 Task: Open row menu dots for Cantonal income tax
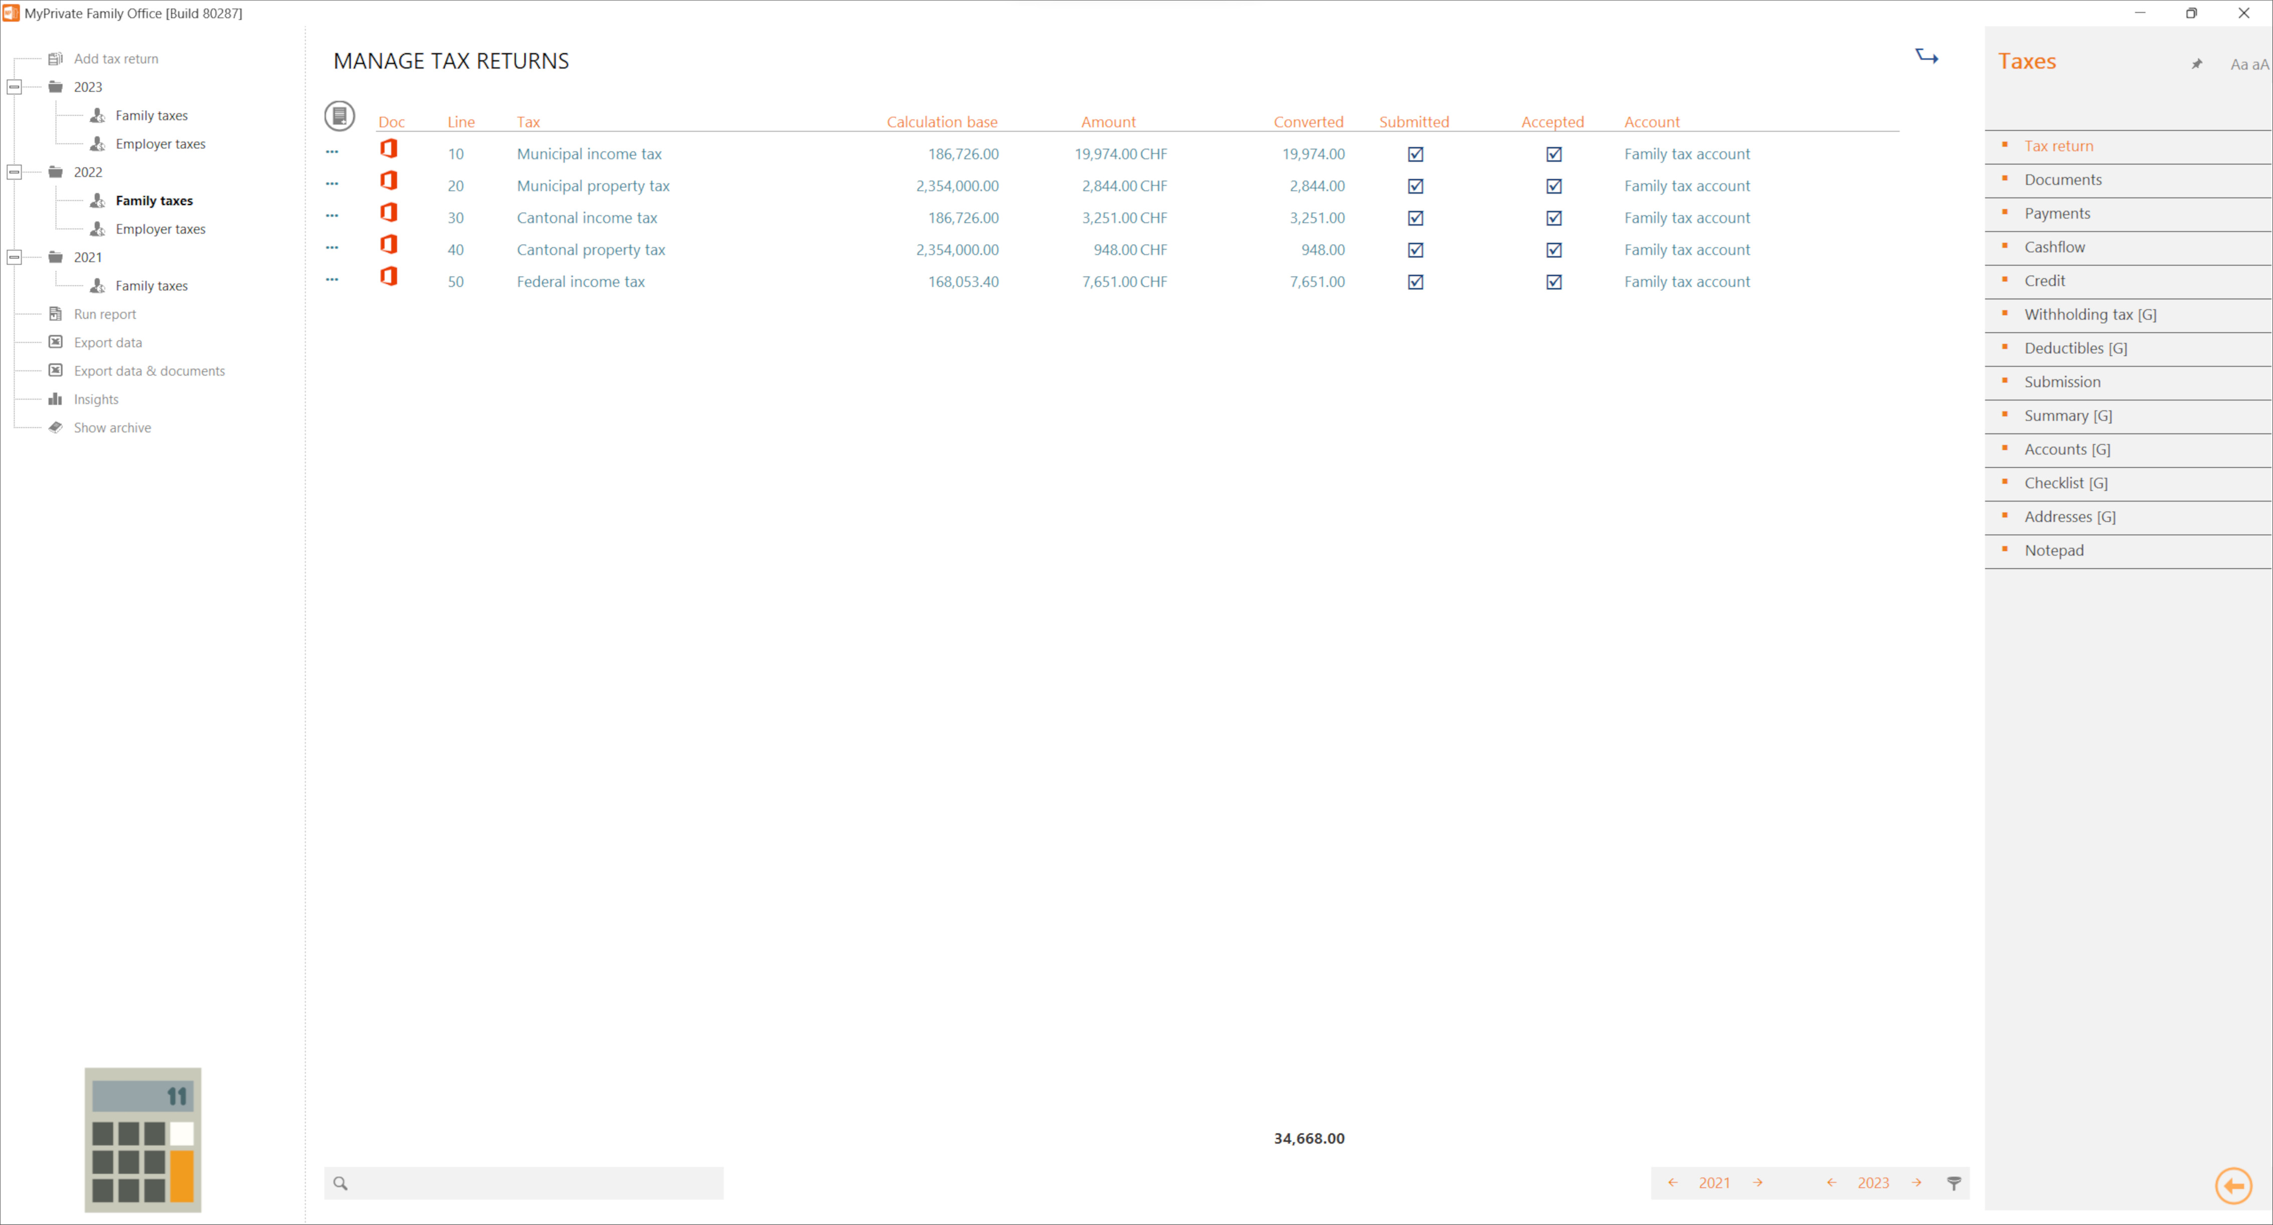tap(332, 216)
